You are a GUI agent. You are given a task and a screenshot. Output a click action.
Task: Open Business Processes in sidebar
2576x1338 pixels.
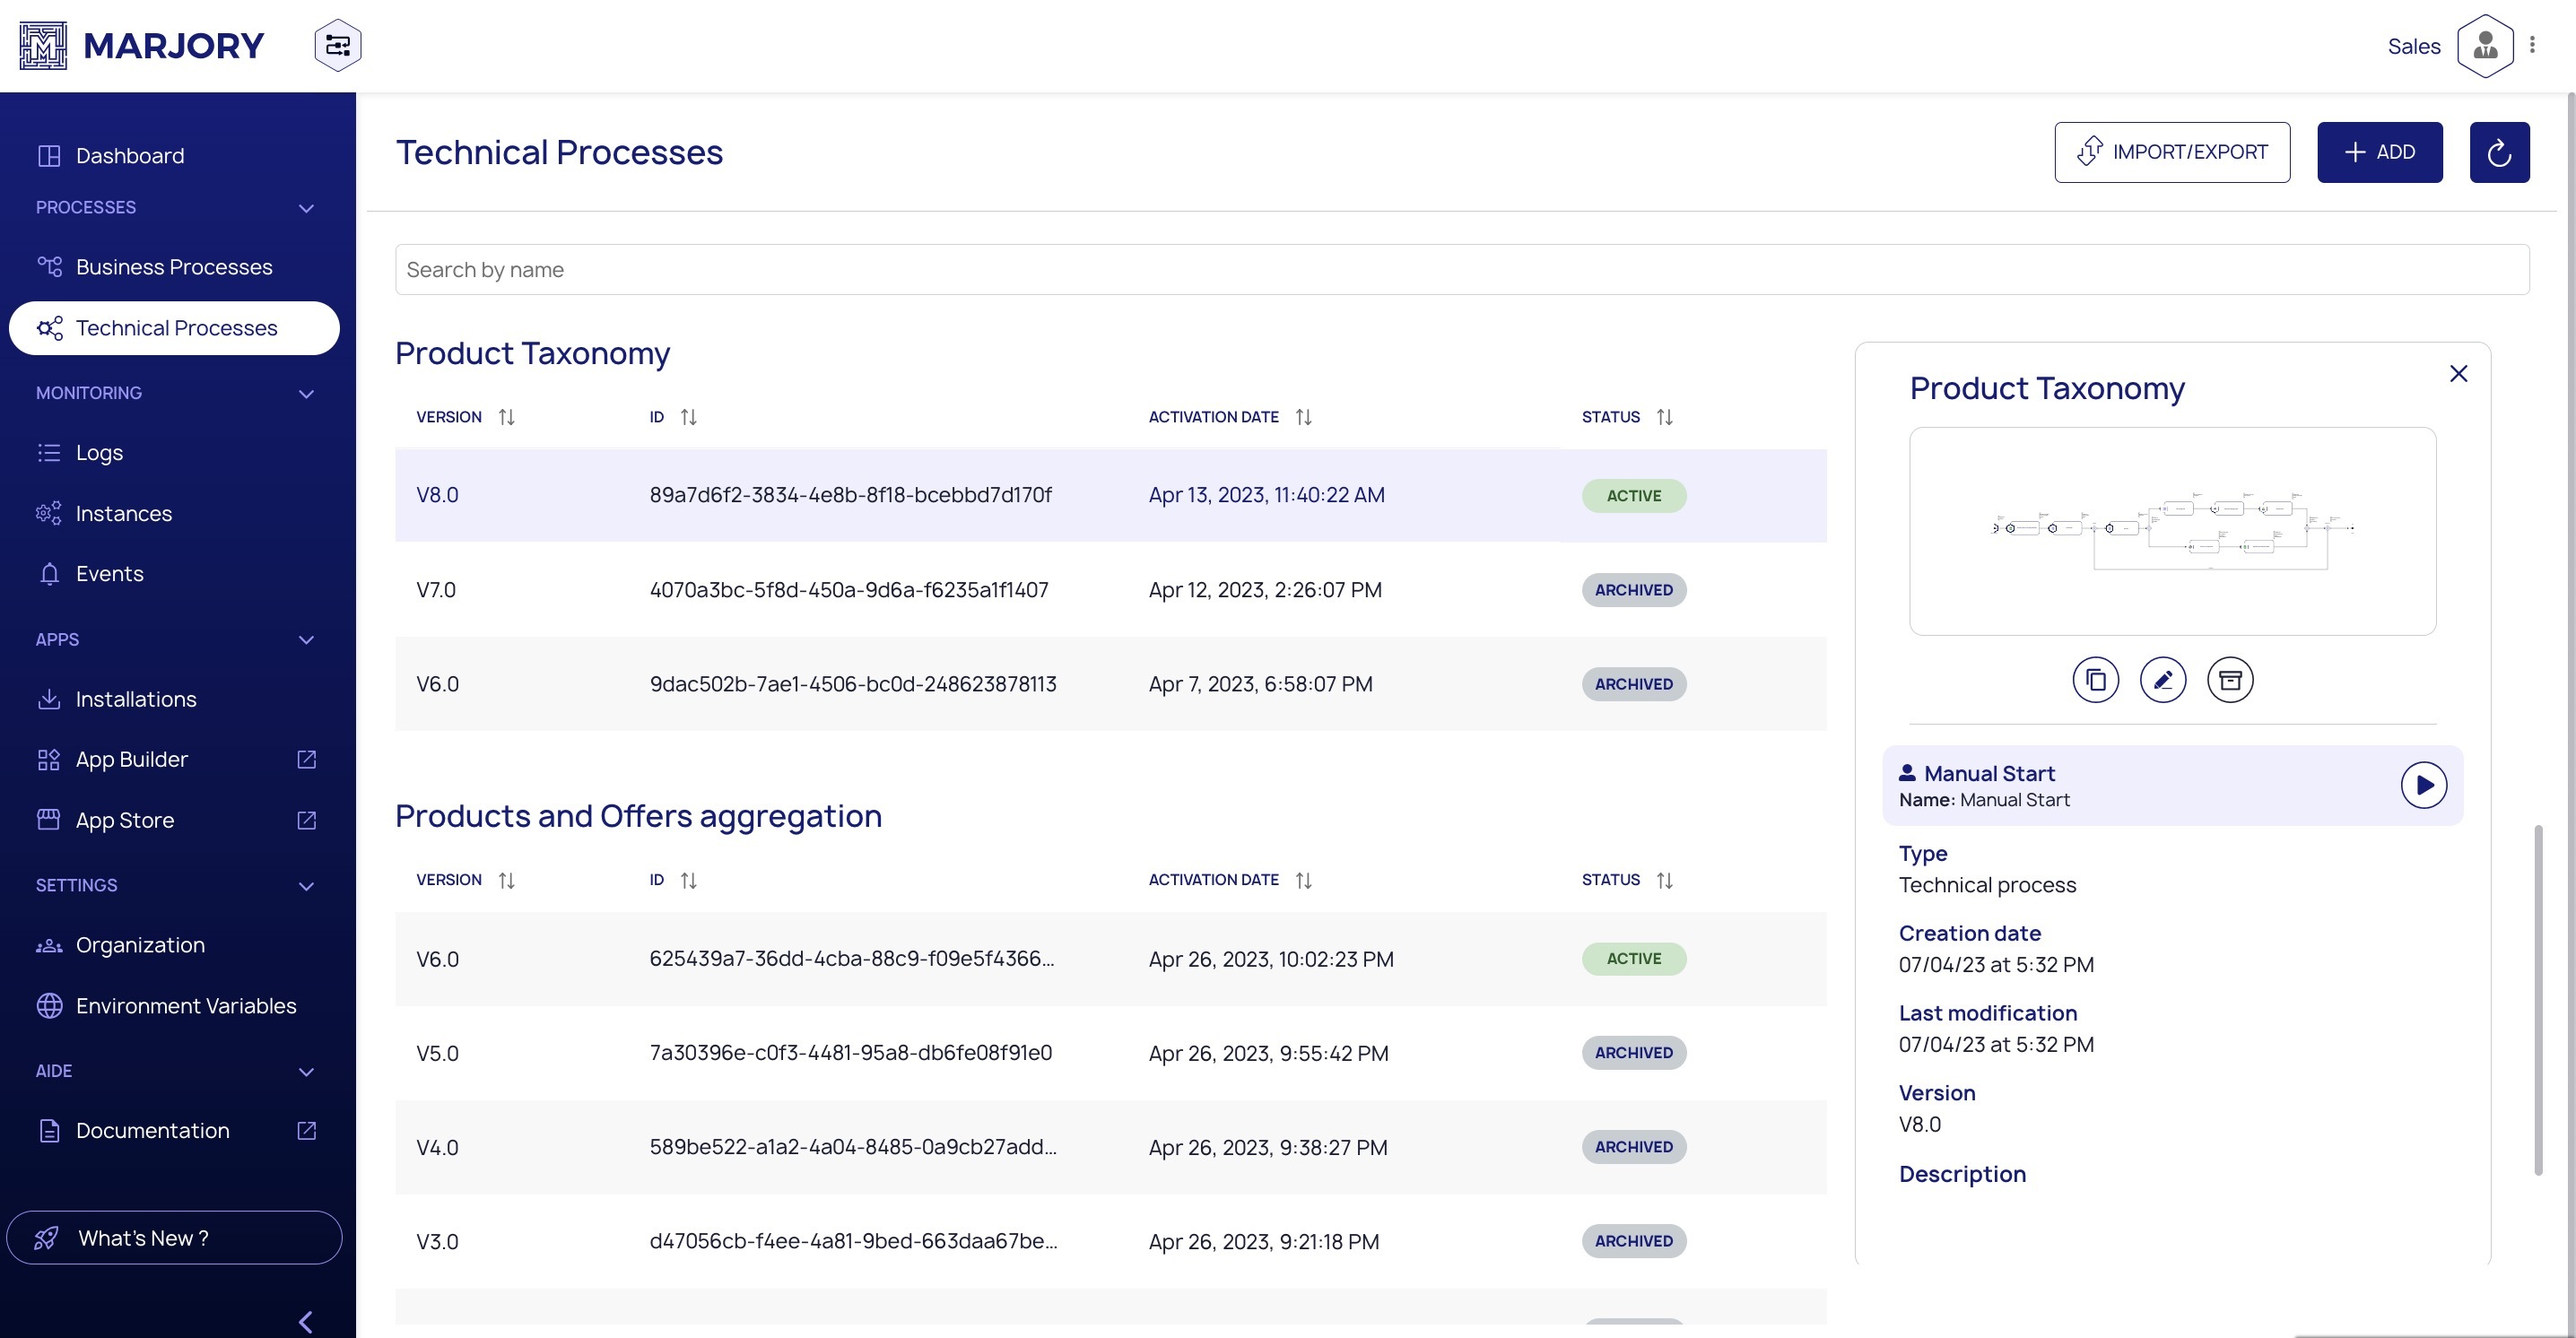[x=173, y=267]
